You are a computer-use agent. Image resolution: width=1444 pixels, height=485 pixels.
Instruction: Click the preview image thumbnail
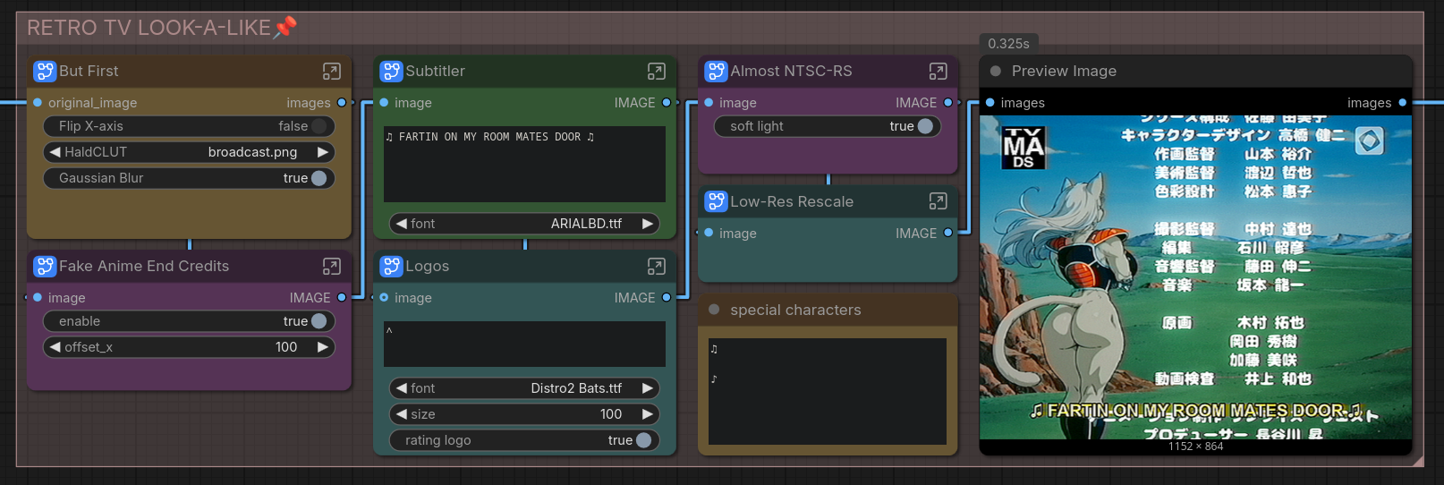click(1196, 277)
